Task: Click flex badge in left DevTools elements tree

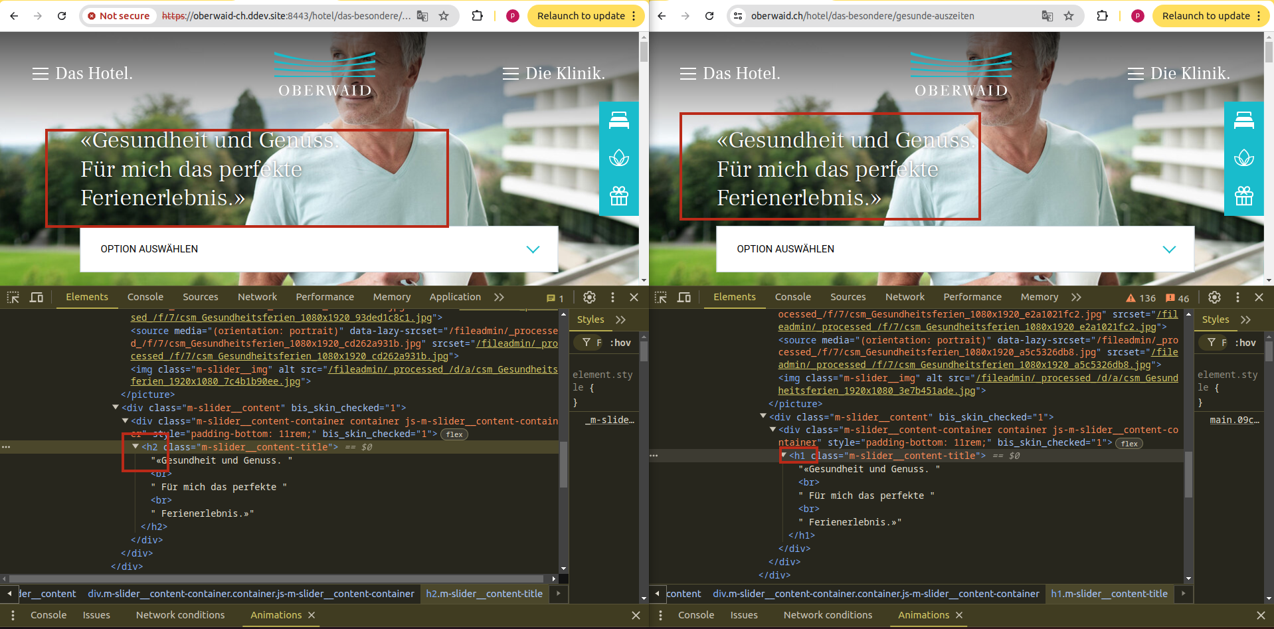Action: click(x=454, y=434)
